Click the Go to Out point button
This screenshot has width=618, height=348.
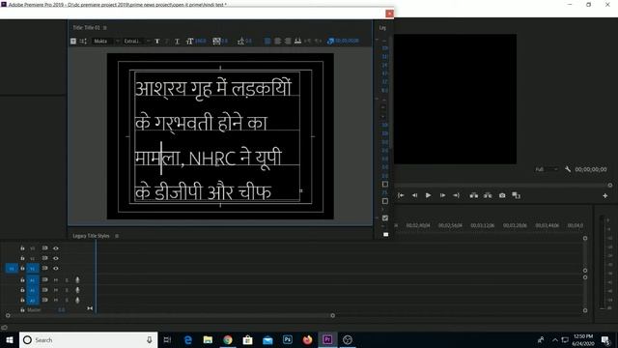tap(456, 195)
